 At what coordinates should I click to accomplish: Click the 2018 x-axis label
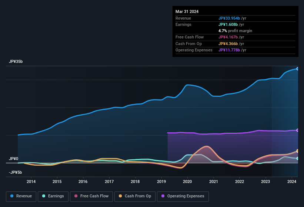pos(135,181)
